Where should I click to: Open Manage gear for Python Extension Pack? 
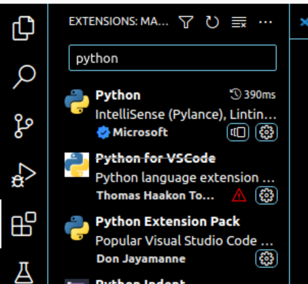coord(267,258)
